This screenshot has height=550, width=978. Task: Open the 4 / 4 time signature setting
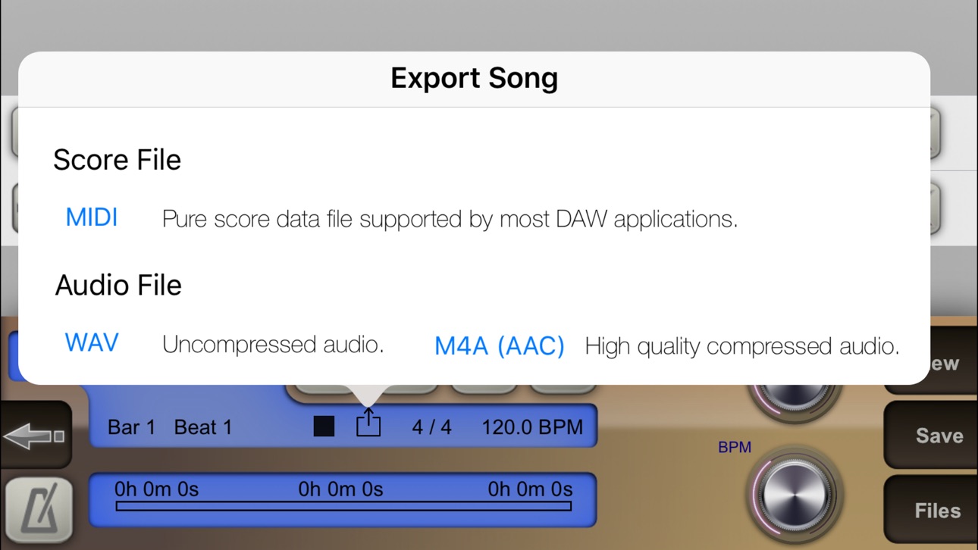431,427
